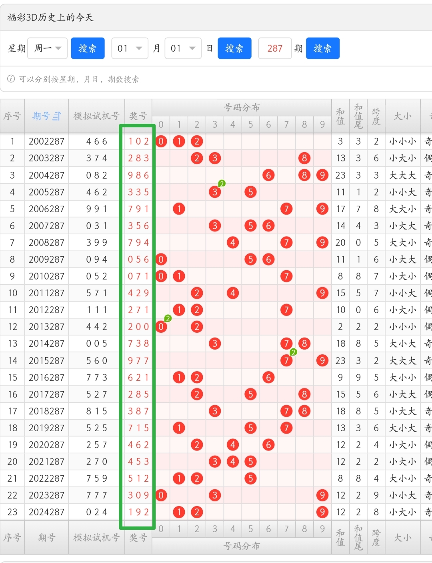Select issue number 2003287
Viewport: 432px width, 563px height.
(46, 158)
